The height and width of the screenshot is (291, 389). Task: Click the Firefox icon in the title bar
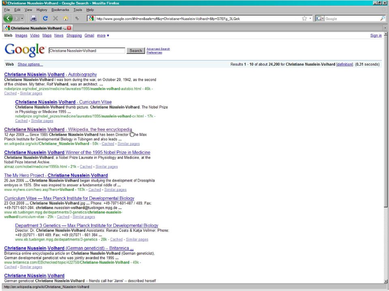(5, 3)
